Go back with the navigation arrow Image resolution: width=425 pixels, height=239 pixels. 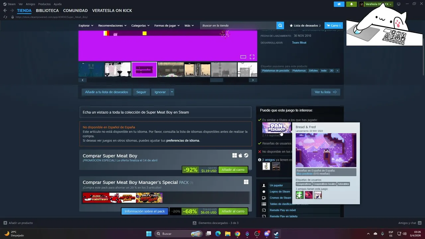[x=5, y=11]
